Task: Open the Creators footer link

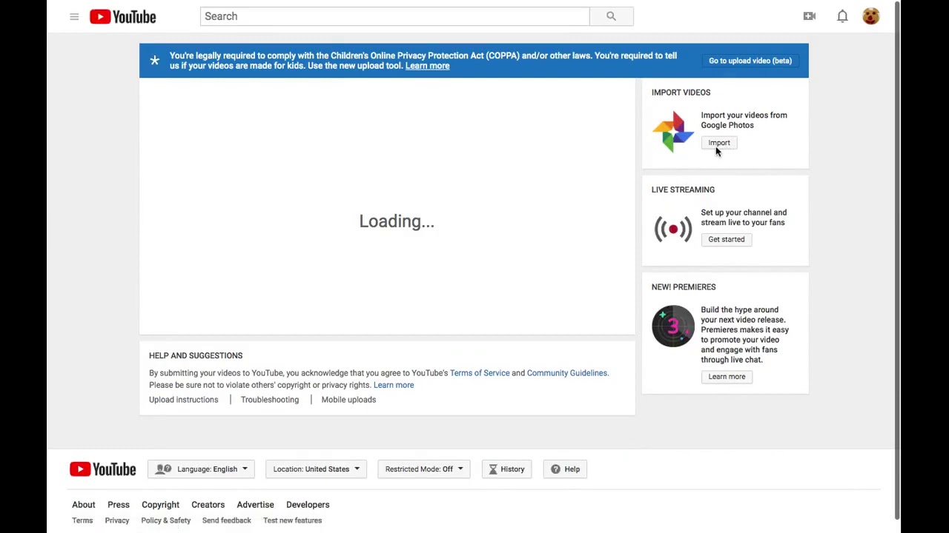Action: (x=208, y=505)
